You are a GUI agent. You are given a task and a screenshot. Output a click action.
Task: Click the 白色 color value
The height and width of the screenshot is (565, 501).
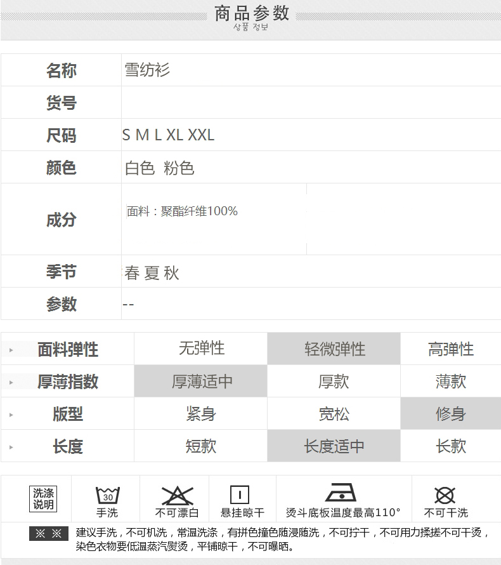tap(140, 168)
